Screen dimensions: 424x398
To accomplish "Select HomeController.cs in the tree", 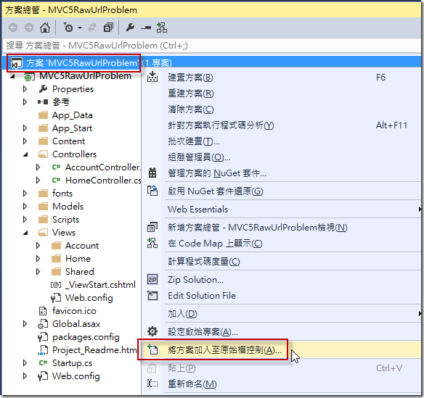I will click(103, 181).
